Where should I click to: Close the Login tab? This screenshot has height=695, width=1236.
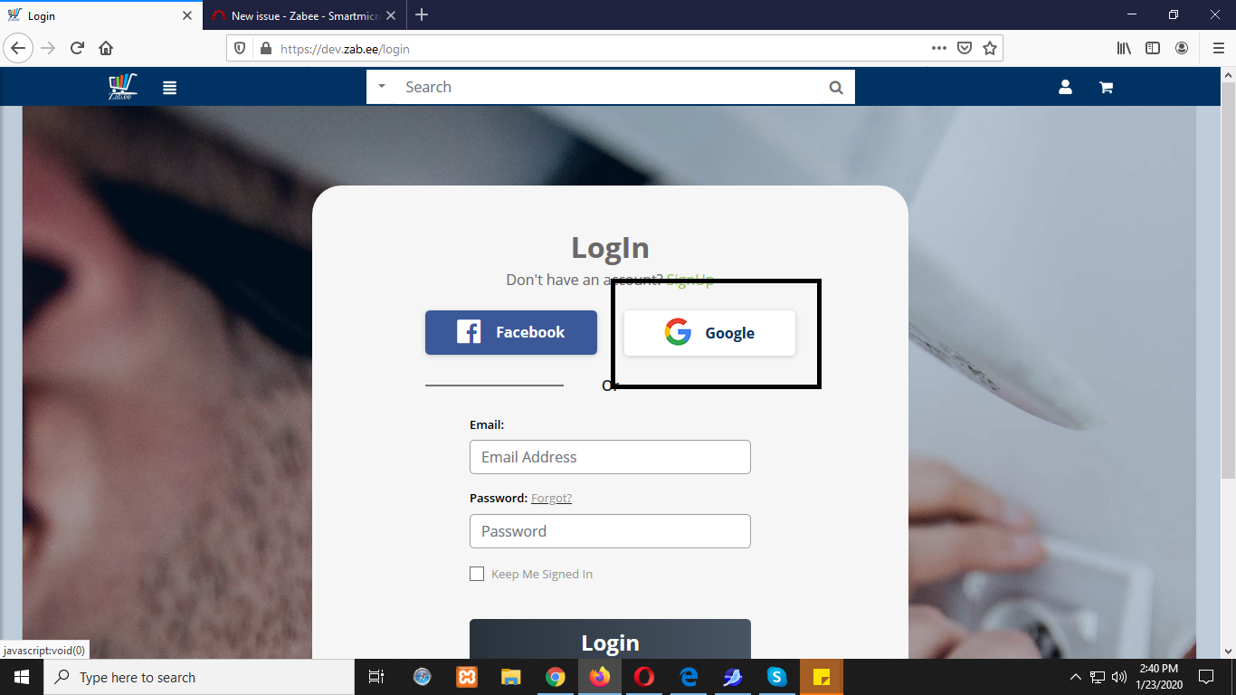coord(186,15)
